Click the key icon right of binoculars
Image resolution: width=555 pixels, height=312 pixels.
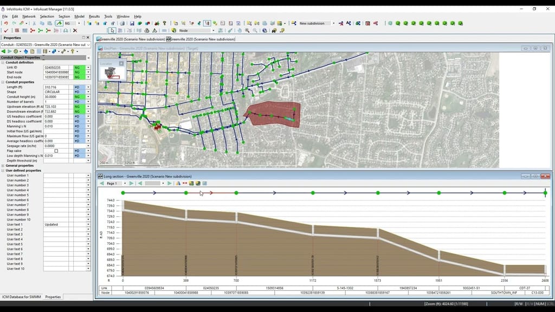(x=282, y=31)
